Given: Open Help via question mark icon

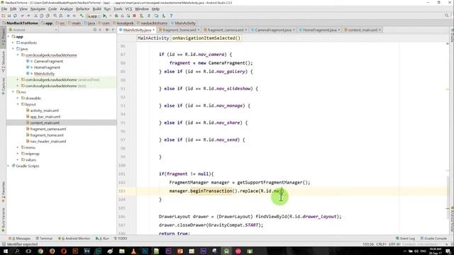Looking at the screenshot, I should click(171, 16).
